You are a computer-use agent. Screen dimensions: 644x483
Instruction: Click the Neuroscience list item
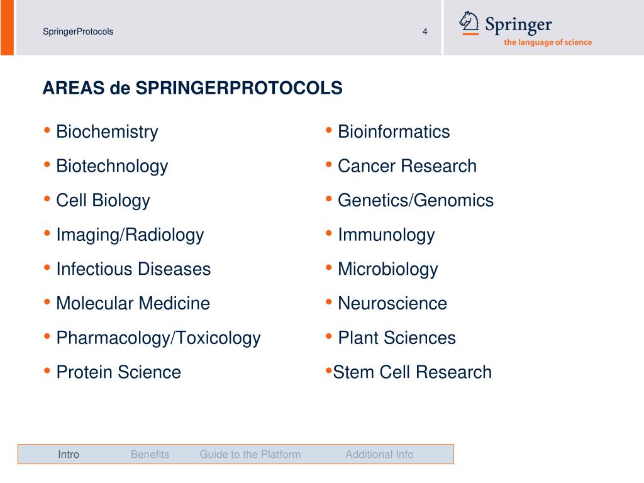392,304
